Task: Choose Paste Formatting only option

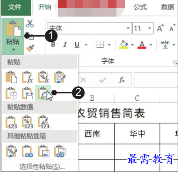Action: pos(11,151)
